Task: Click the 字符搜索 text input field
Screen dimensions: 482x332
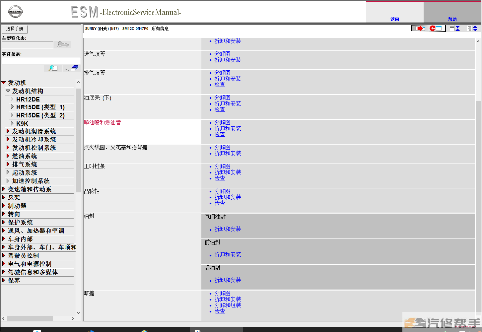Action: pos(41,61)
